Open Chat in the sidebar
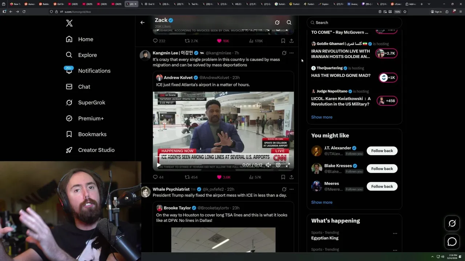Viewport: 465px width, 261px height. click(78, 87)
